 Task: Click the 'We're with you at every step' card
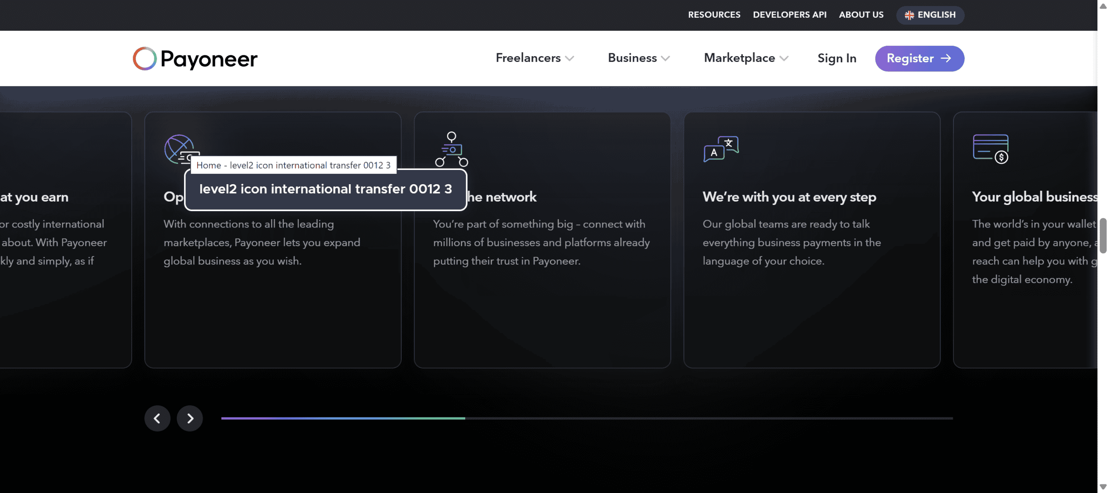coord(811,240)
